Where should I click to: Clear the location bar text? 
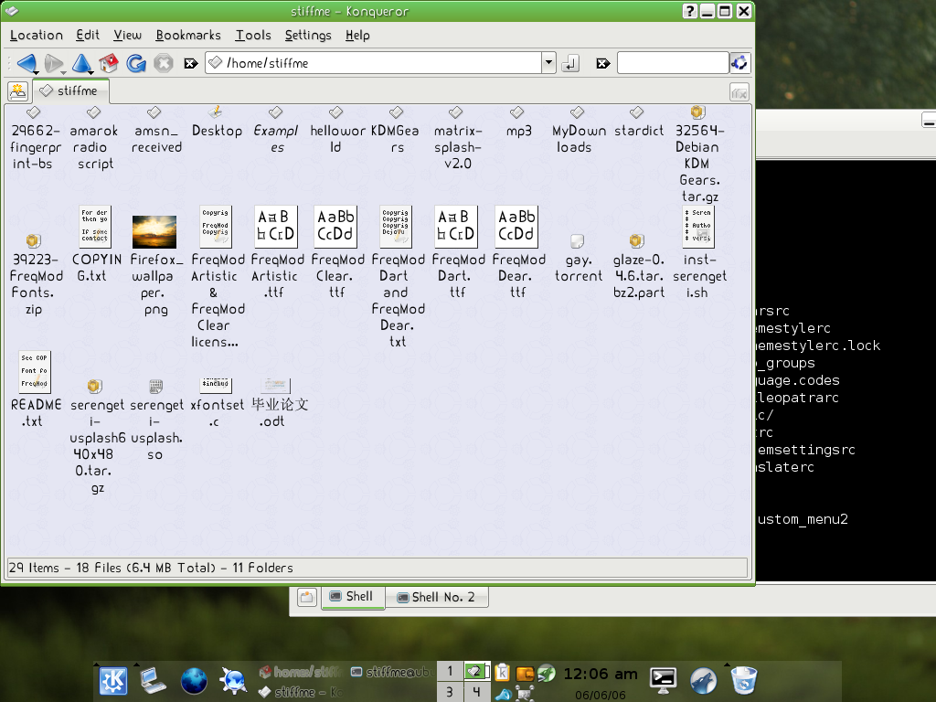(190, 63)
